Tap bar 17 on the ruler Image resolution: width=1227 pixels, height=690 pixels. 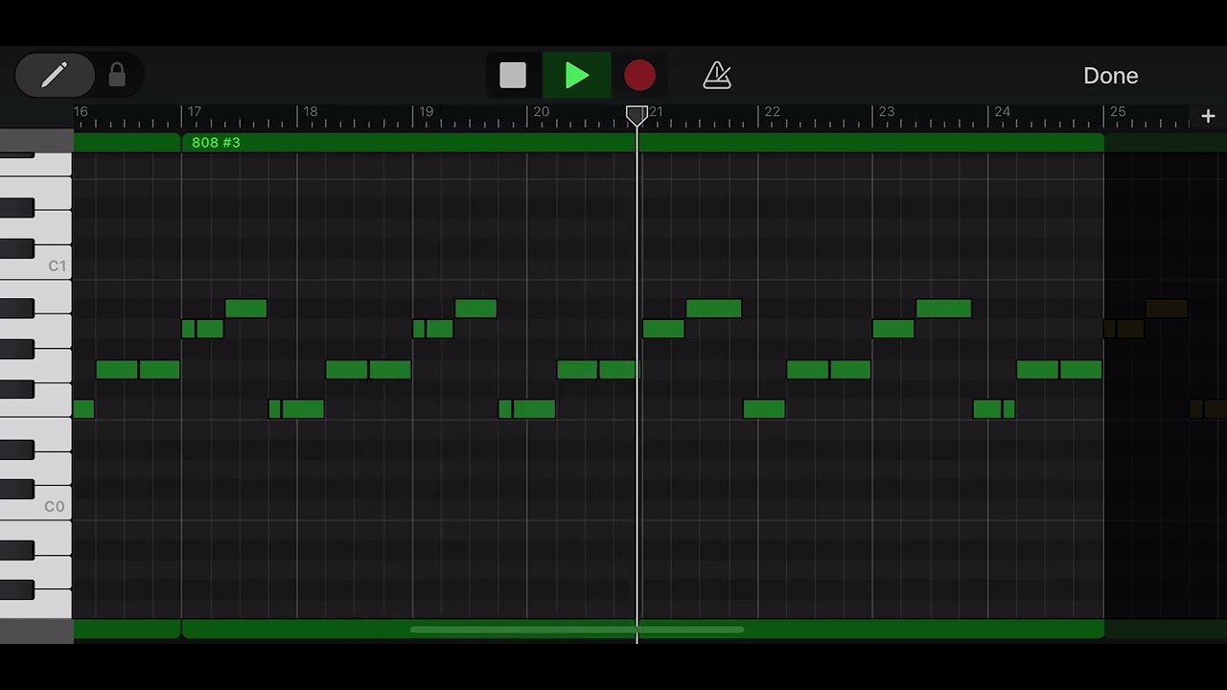tap(195, 112)
